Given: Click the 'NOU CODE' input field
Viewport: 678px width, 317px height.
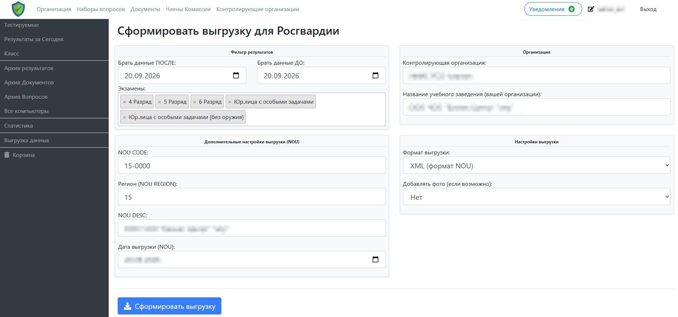Looking at the screenshot, I should [x=252, y=165].
